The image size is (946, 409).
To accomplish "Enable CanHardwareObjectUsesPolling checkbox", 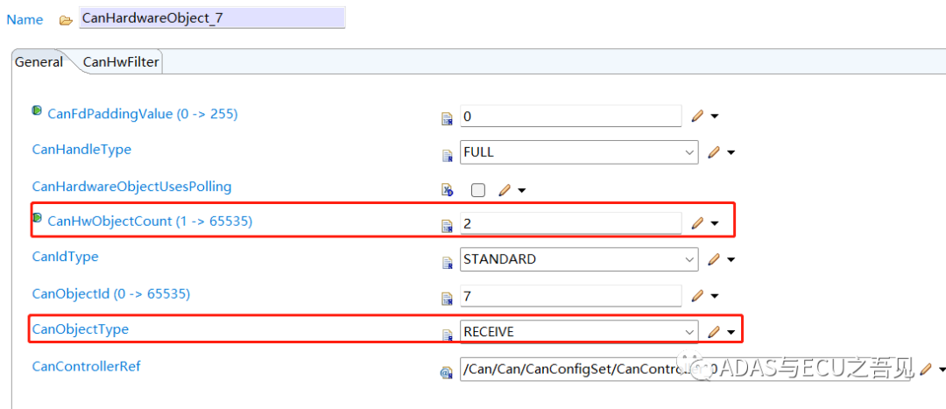I will click(x=477, y=189).
